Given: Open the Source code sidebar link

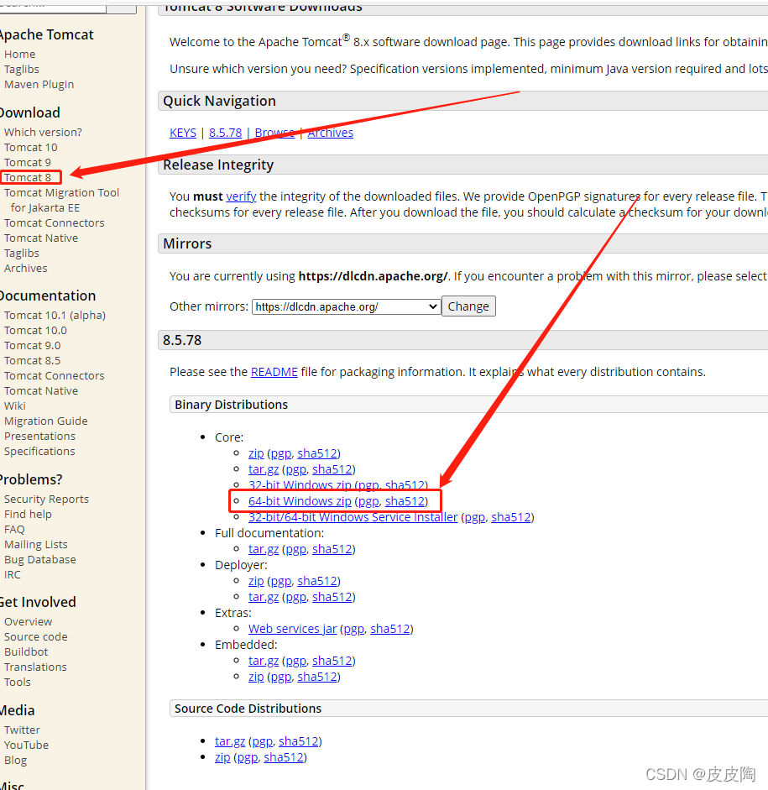Looking at the screenshot, I should [36, 636].
